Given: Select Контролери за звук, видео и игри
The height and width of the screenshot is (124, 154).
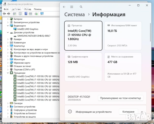Looking at the screenshot, I should coord(31,49).
